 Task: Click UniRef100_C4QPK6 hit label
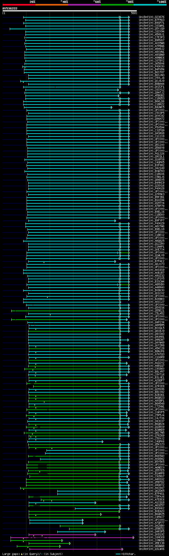(152, 441)
